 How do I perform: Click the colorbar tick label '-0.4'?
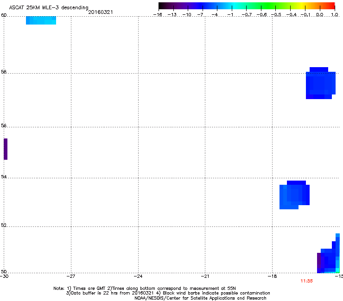tap(291, 15)
